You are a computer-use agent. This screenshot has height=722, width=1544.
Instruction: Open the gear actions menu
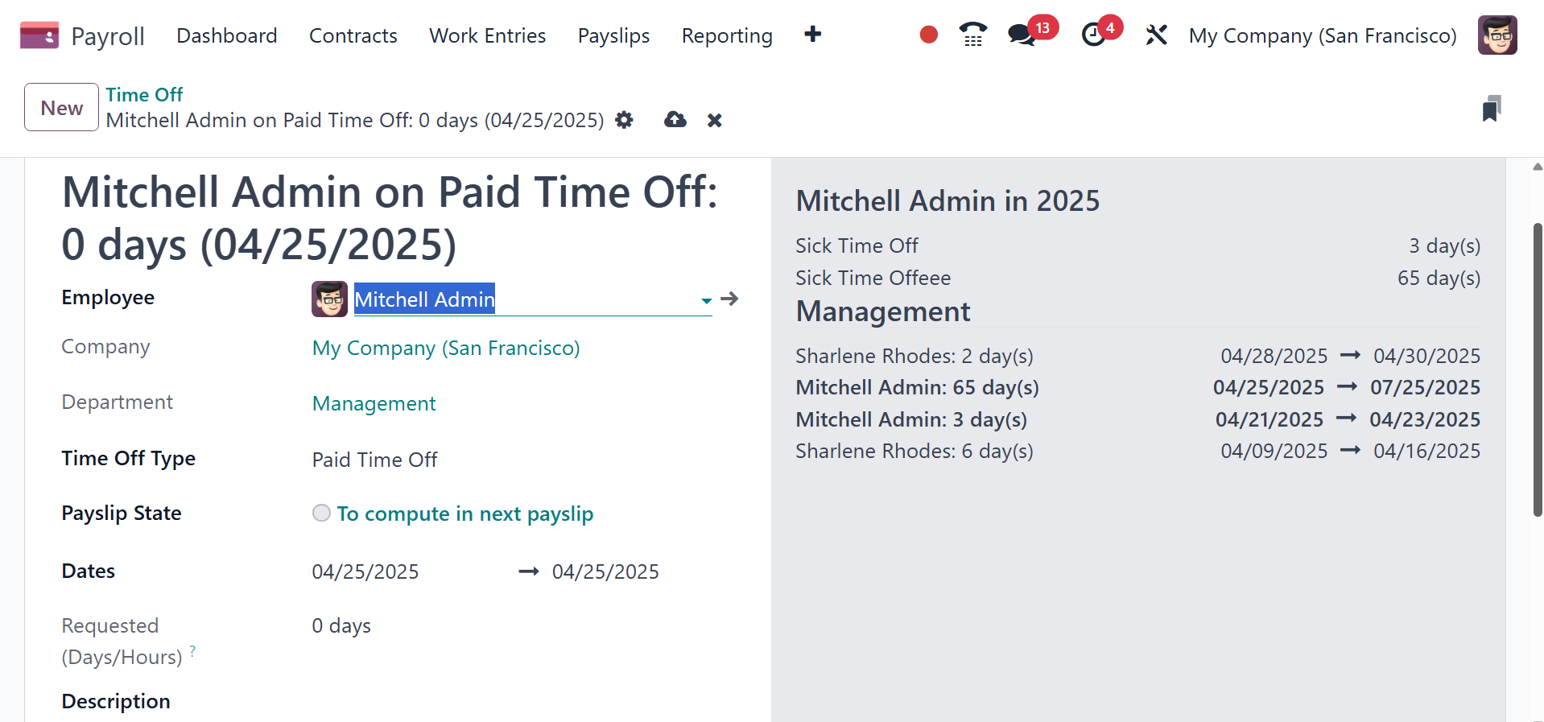tap(624, 120)
